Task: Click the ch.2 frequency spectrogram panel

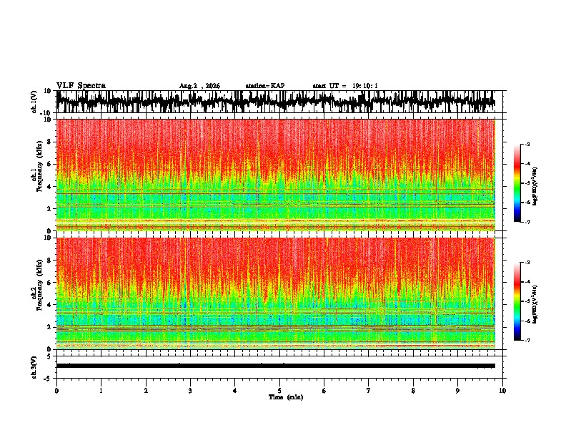Action: pos(279,293)
